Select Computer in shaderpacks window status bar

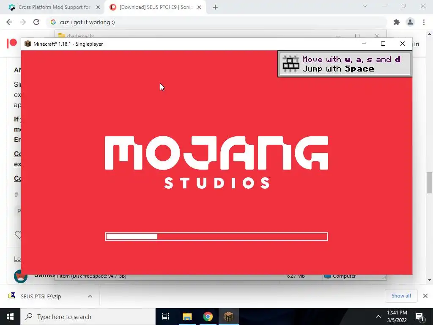340,276
